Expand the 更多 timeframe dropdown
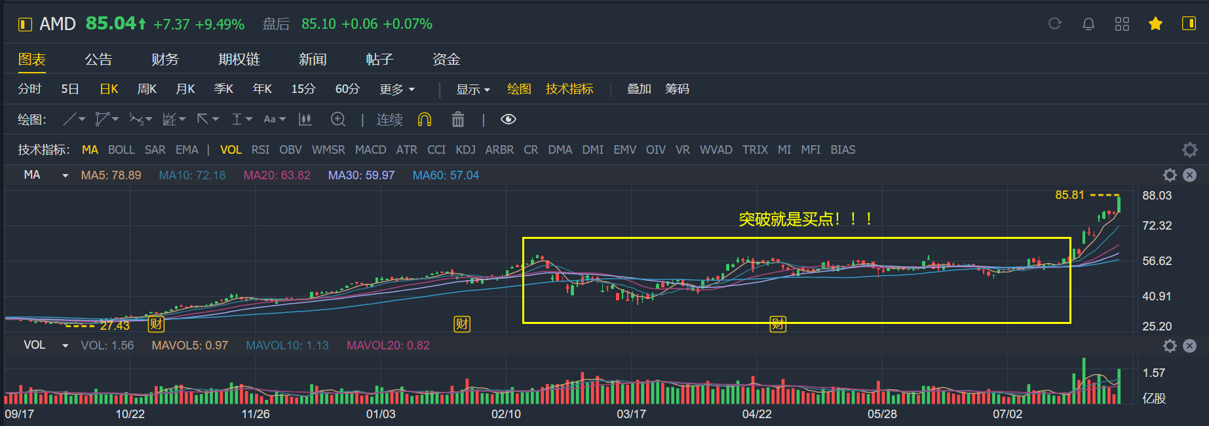The height and width of the screenshot is (426, 1209). coord(397,89)
